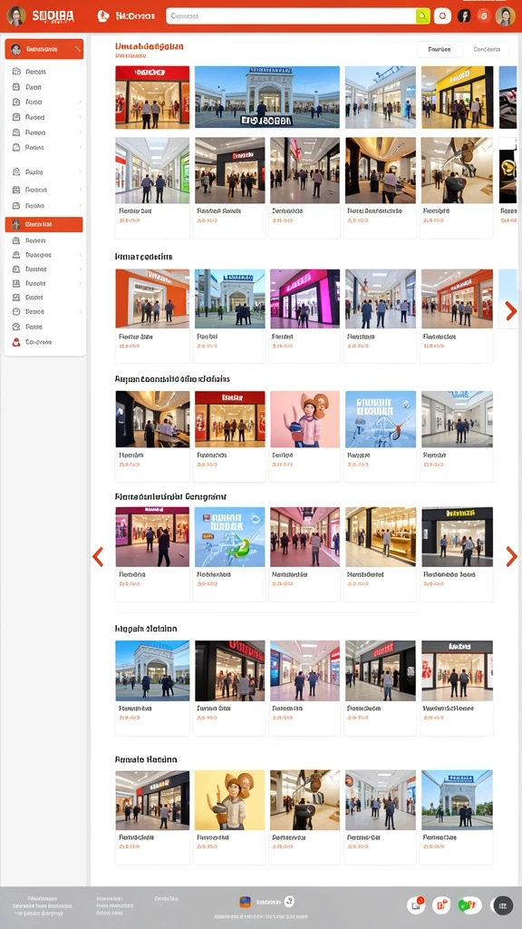Collapse the orange sidebar header chevron
This screenshot has width=522, height=929.
(77, 49)
